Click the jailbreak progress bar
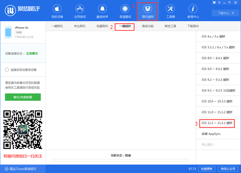Image resolution: width=241 pixels, height=173 pixels. [x=121, y=160]
